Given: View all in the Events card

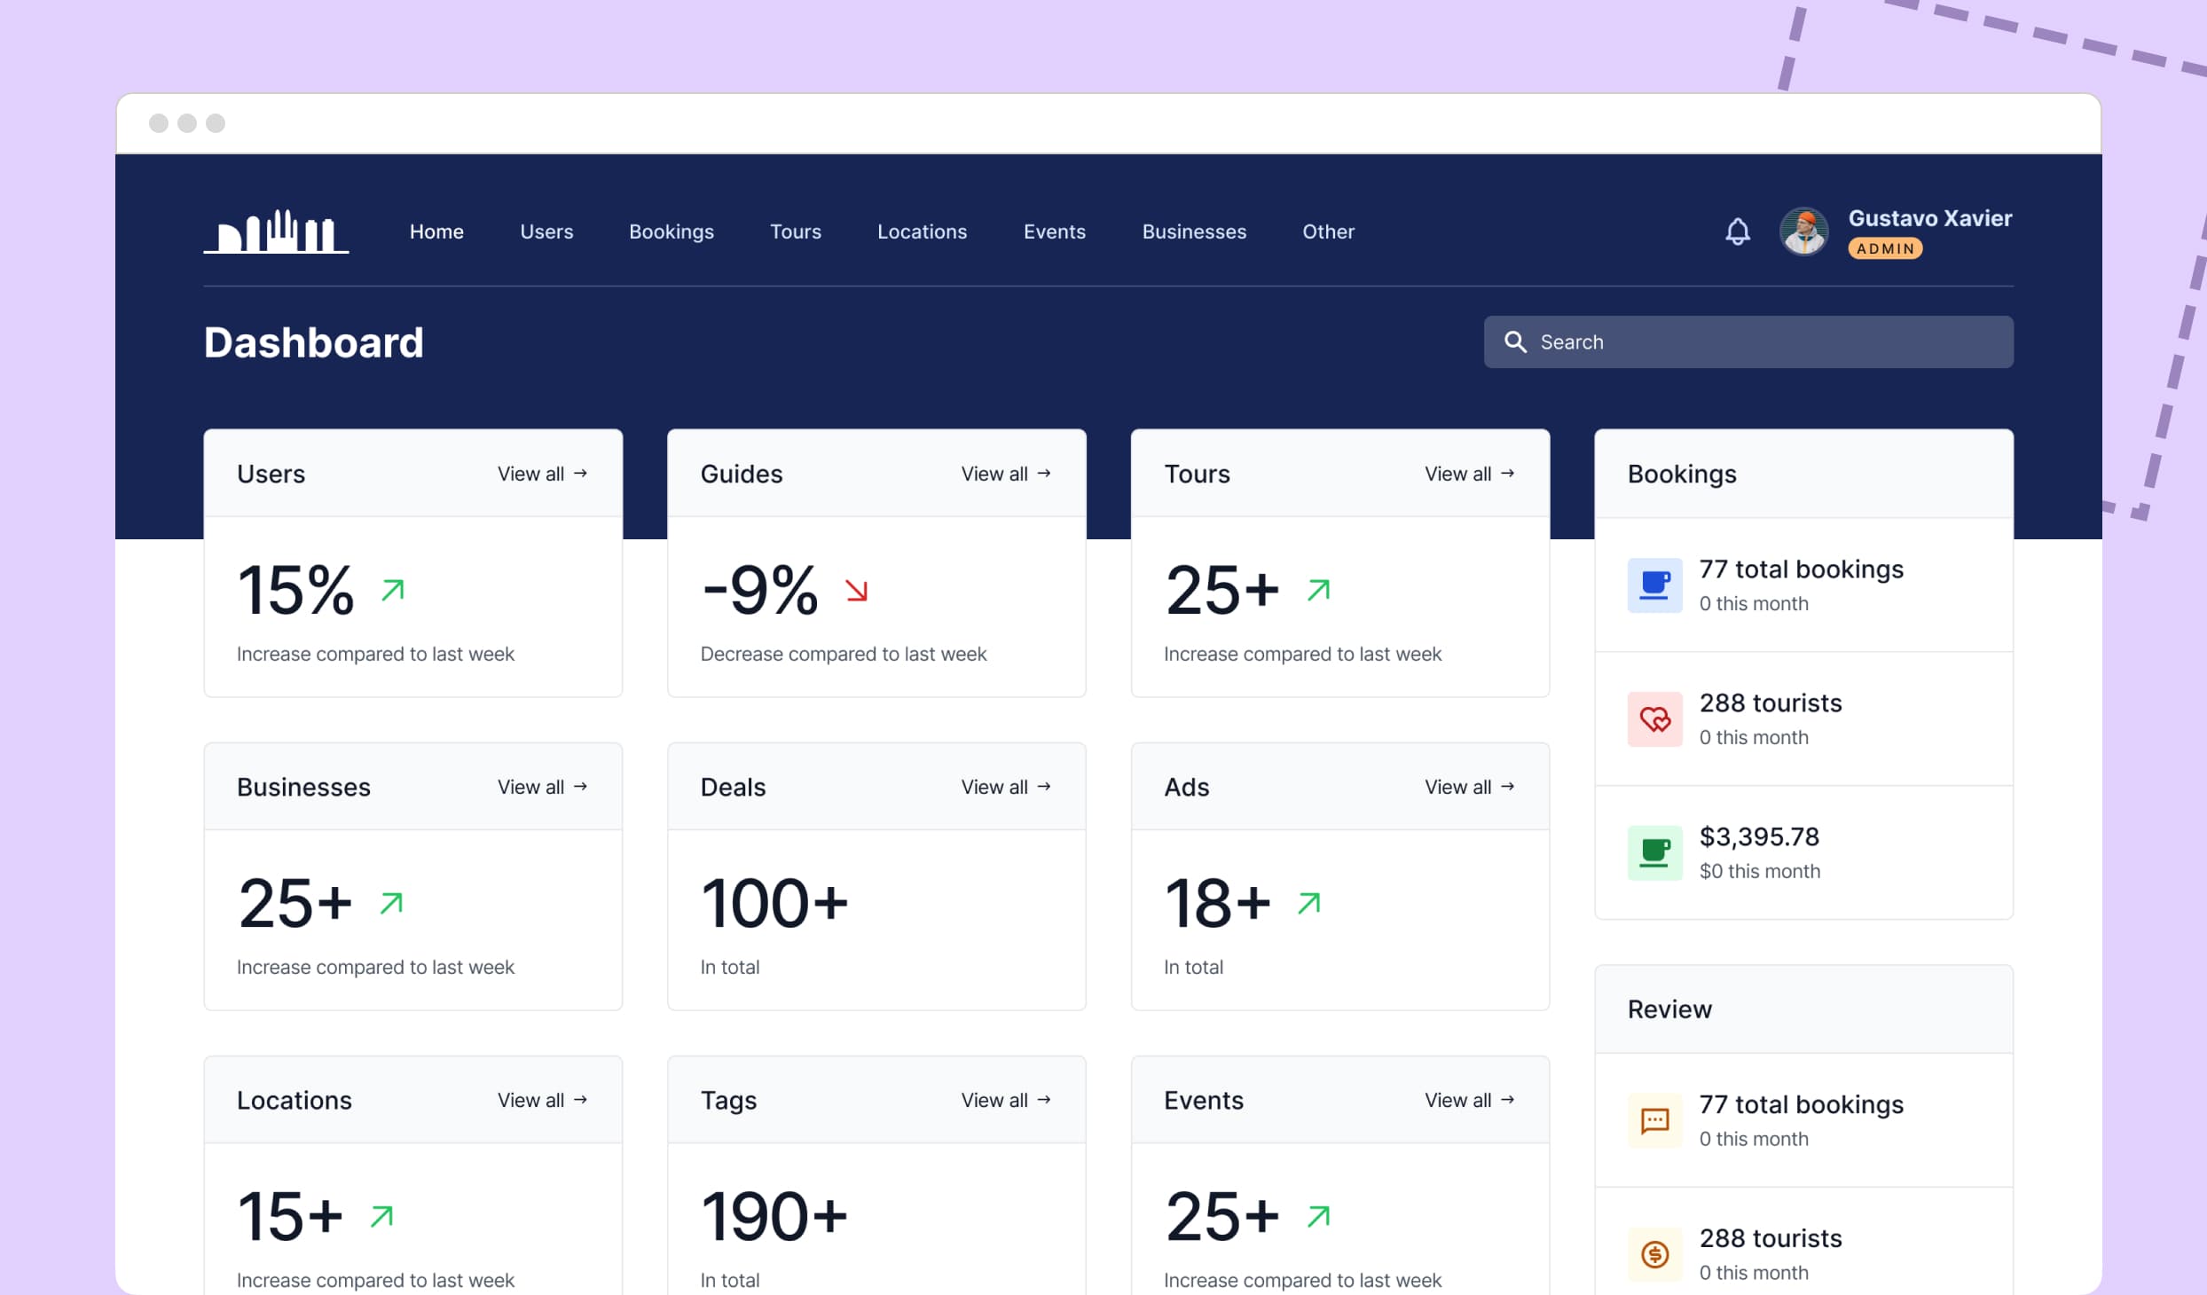Looking at the screenshot, I should click(x=1470, y=1100).
